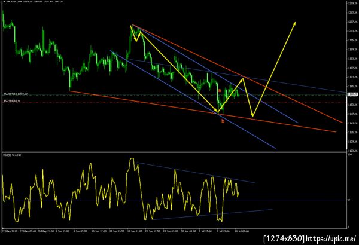Screen dimensions: 359x245
Task: Click price level 1207.26 on the axis
Action: 353,22
